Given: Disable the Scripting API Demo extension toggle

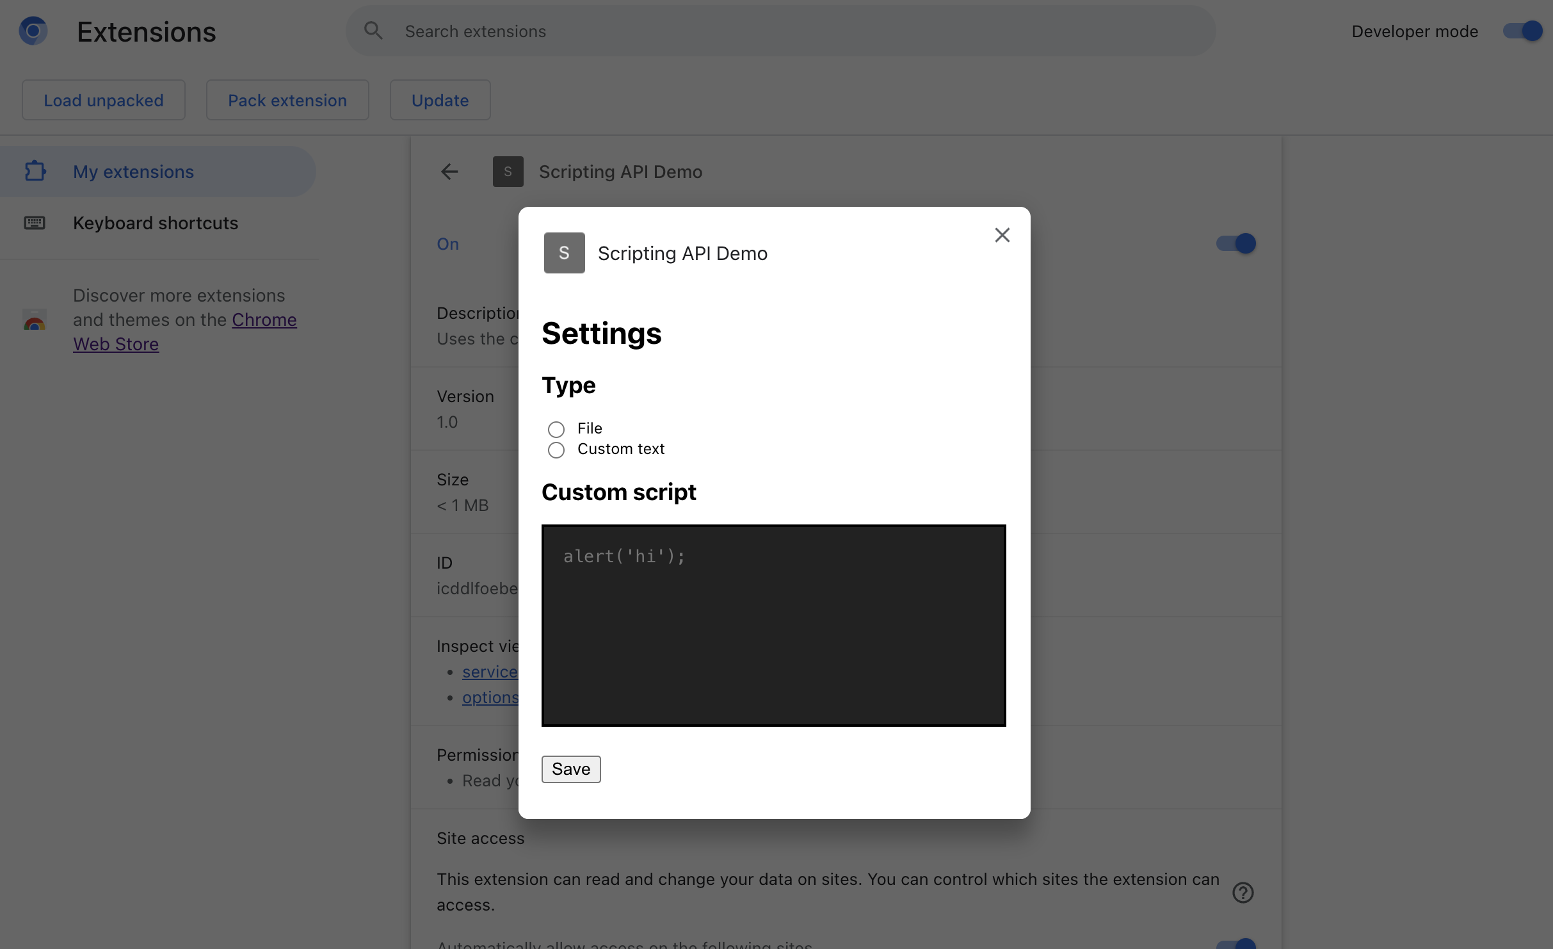Looking at the screenshot, I should tap(1235, 243).
